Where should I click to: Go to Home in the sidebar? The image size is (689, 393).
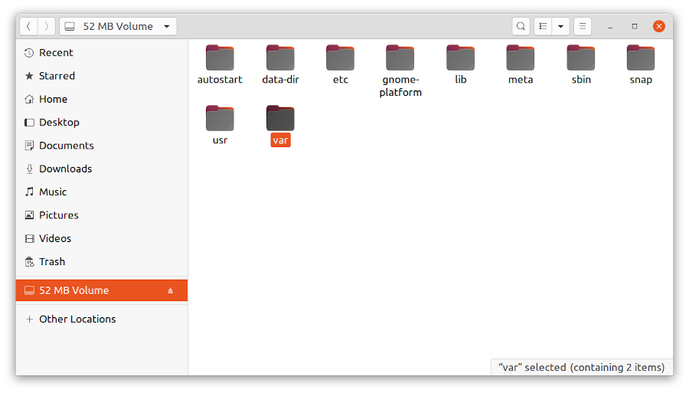point(102,100)
